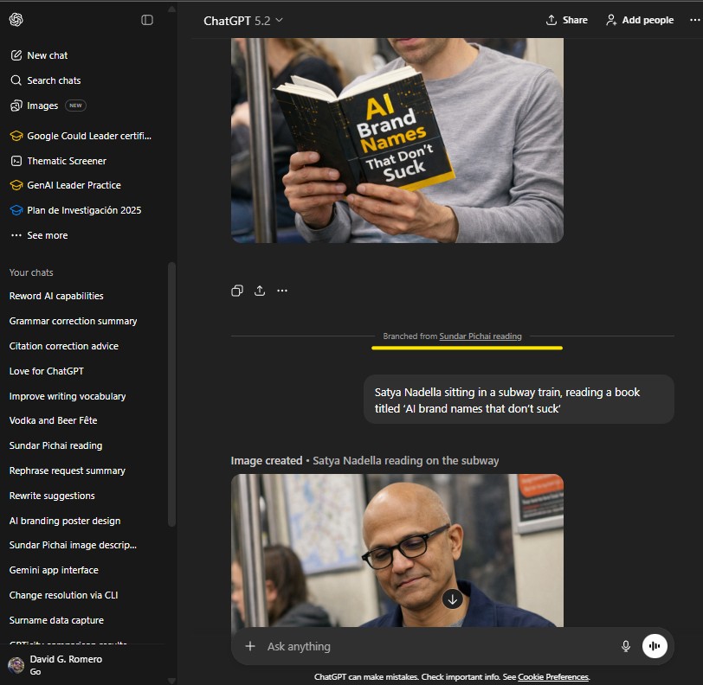703x685 pixels.
Task: Click the ChatGPT logo icon
Action: click(16, 20)
